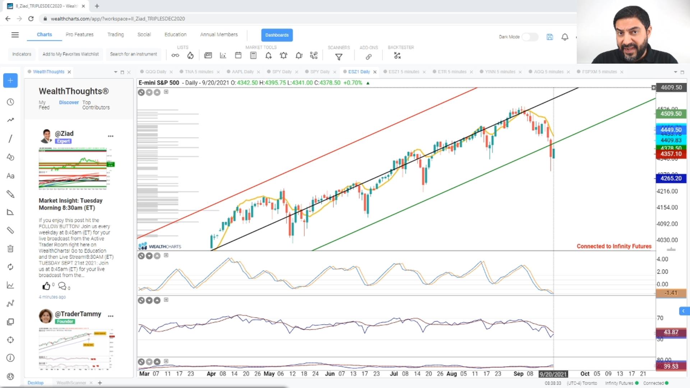The image size is (690, 388).
Task: Open the calendar market tool
Action: [x=238, y=55]
